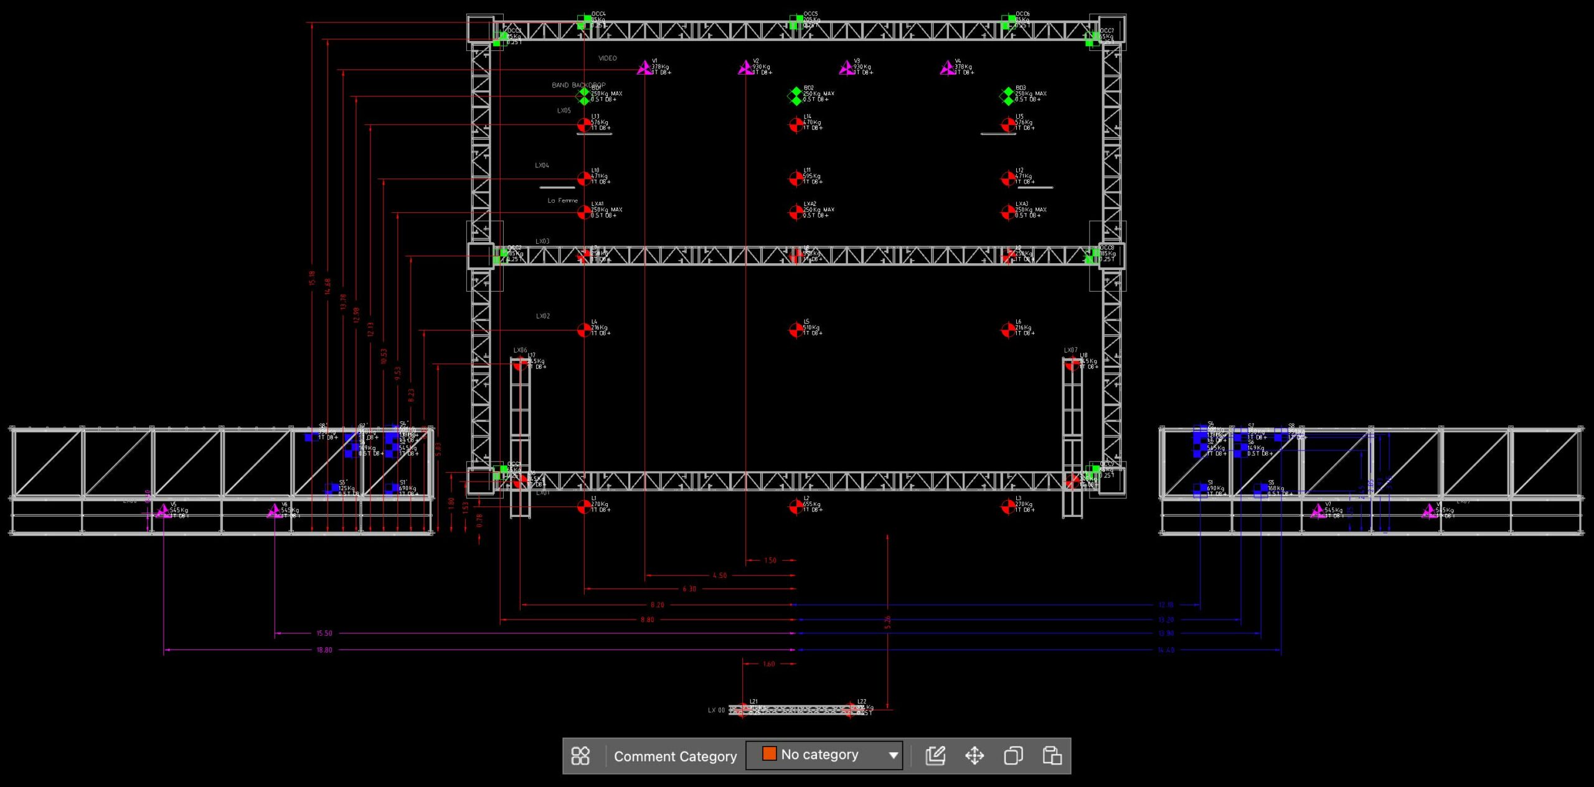Viewport: 1594px width, 787px height.
Task: Open the No category dropdown
Action: 893,755
